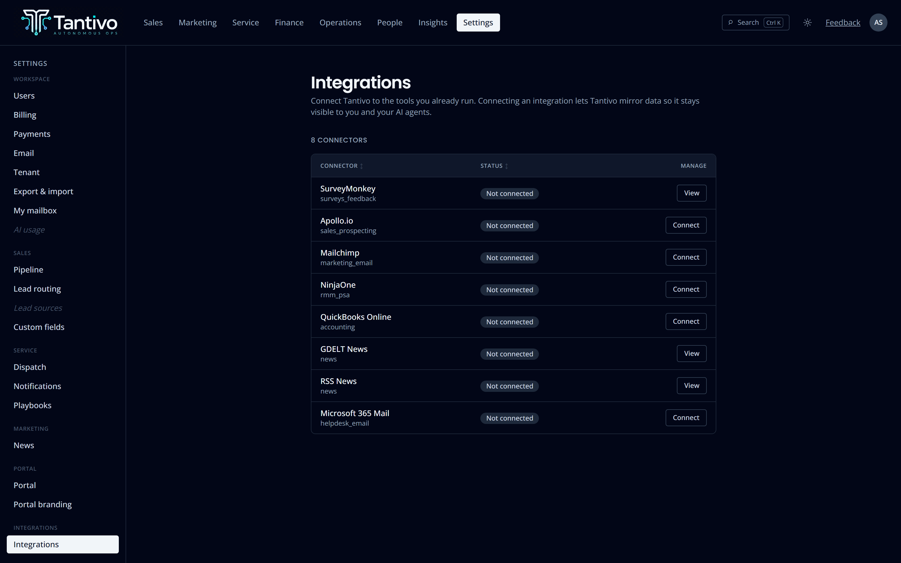The height and width of the screenshot is (563, 901).
Task: Open Dispatch settings
Action: pyautogui.click(x=63, y=367)
